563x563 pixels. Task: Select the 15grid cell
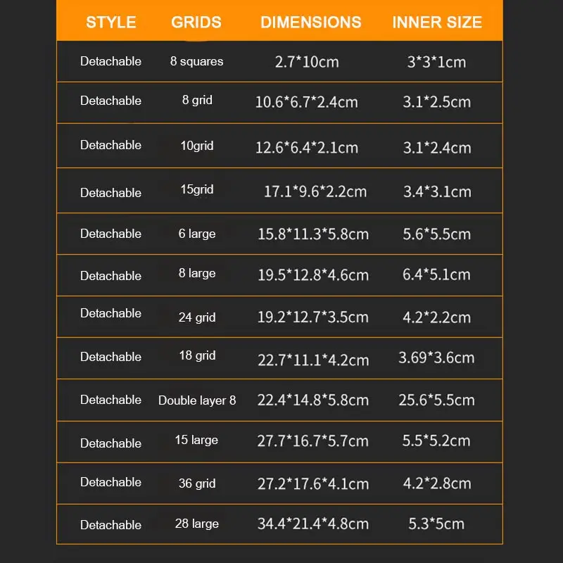(197, 189)
